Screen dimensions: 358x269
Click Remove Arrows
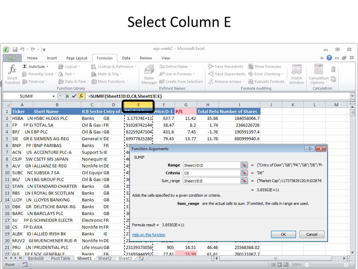pos(226,82)
